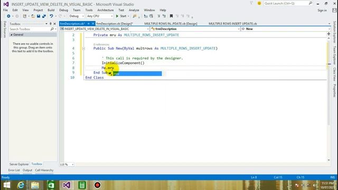The height and width of the screenshot is (190, 338).
Task: Pin the Toolbox panel with the pushpin icon
Action: tap(51, 24)
